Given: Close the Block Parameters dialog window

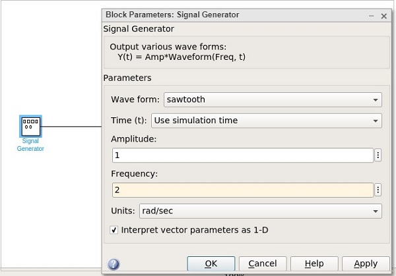Looking at the screenshot, I should [383, 14].
